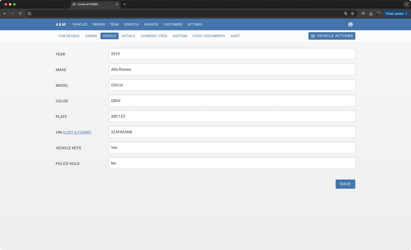The image size is (411, 250).
Task: Open Dispatch in top navigation
Action: click(x=131, y=24)
